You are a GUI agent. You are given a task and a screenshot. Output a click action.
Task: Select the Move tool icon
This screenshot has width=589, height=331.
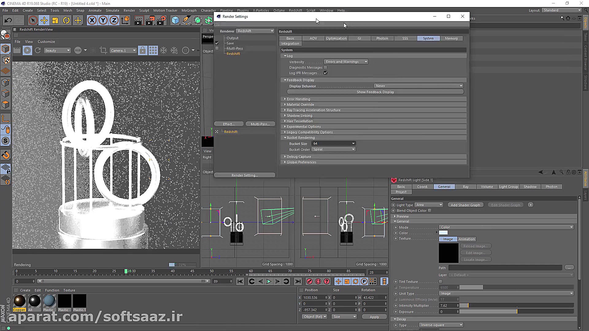[44, 21]
